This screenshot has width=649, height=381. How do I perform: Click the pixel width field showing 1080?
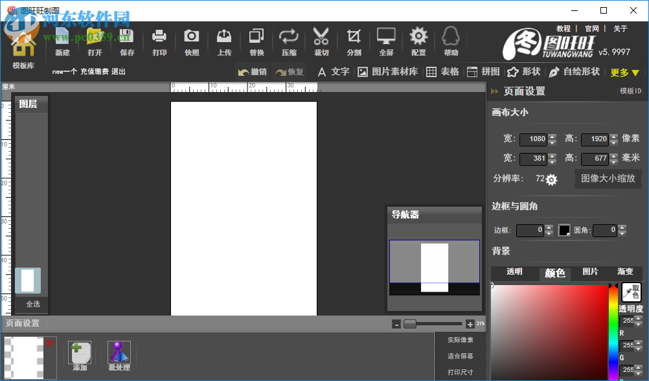click(533, 139)
